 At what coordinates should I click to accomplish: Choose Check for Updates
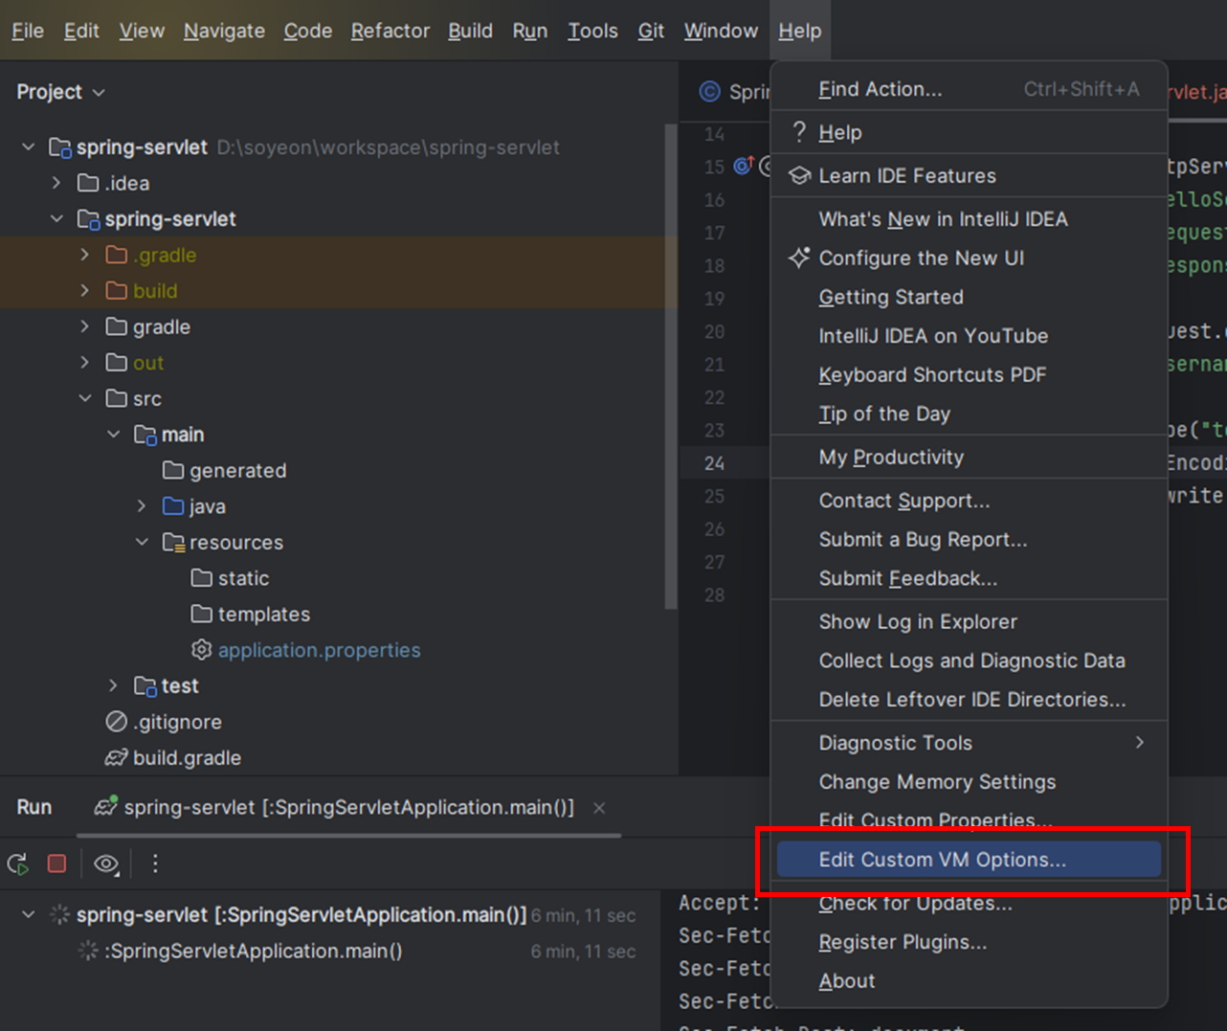click(969, 903)
